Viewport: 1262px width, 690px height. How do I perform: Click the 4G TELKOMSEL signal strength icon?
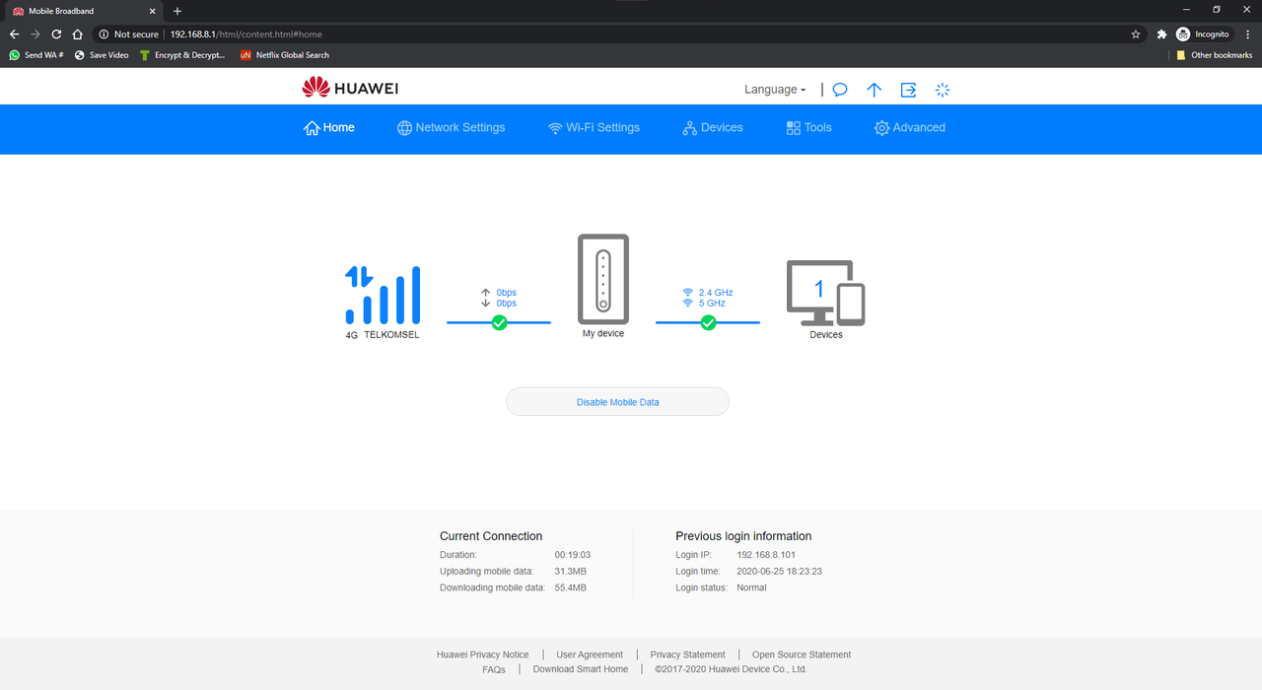point(383,295)
